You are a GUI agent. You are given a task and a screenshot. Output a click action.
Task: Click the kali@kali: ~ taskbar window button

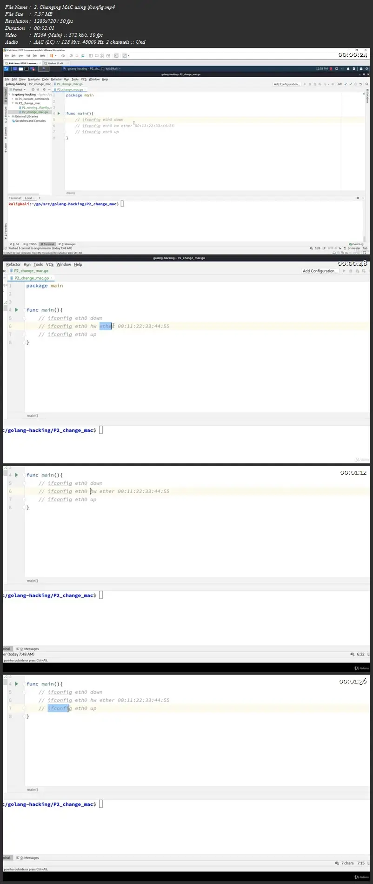[x=112, y=69]
